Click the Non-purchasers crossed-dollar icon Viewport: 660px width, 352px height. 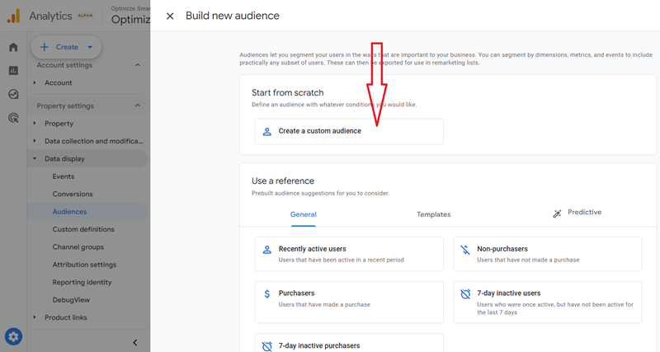(465, 250)
